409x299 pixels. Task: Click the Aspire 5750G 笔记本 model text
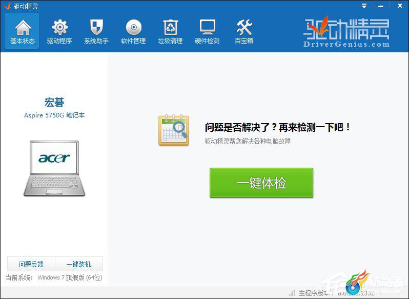(x=54, y=115)
